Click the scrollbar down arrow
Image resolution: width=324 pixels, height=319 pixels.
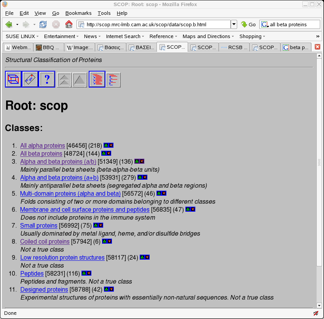[x=319, y=305]
